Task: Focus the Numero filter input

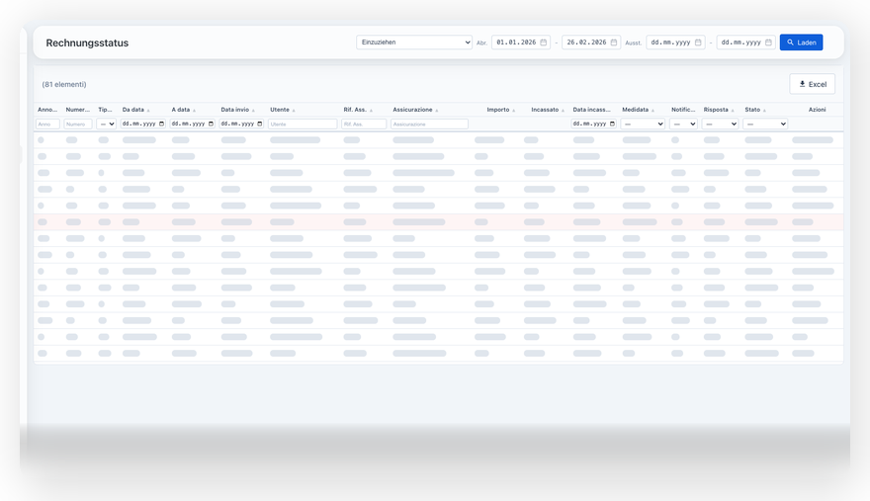Action: 78,124
